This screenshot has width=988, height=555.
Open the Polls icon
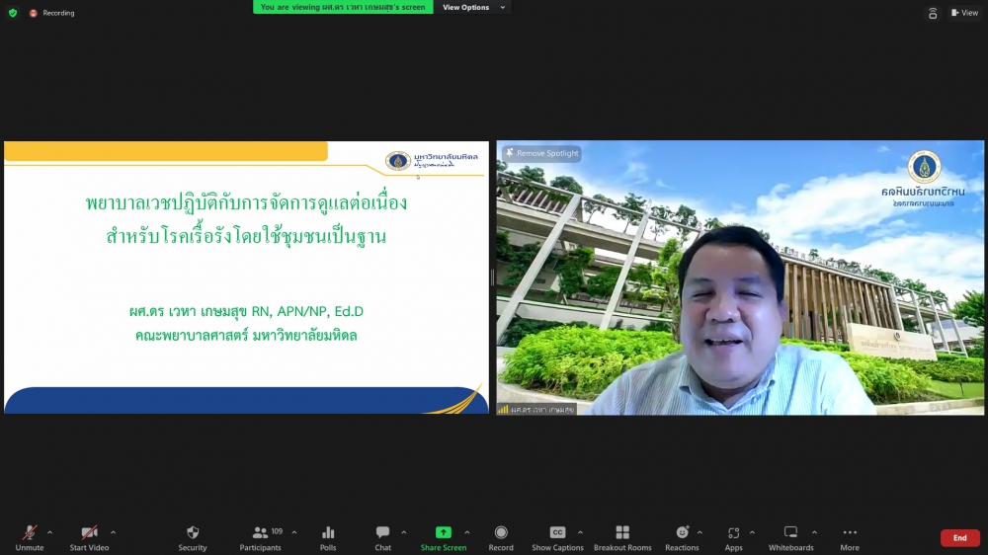click(x=328, y=533)
